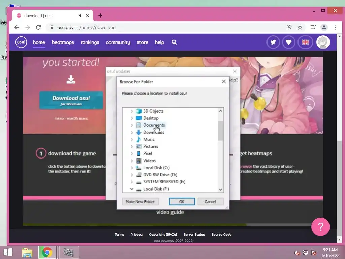345x259 pixels.
Task: Expand the SYSTEM RESERVED (E:) node
Action: 132,182
